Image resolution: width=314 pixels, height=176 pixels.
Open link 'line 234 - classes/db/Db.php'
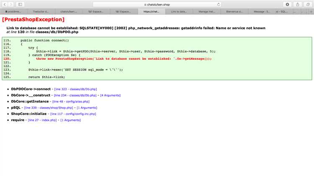pos(75,95)
